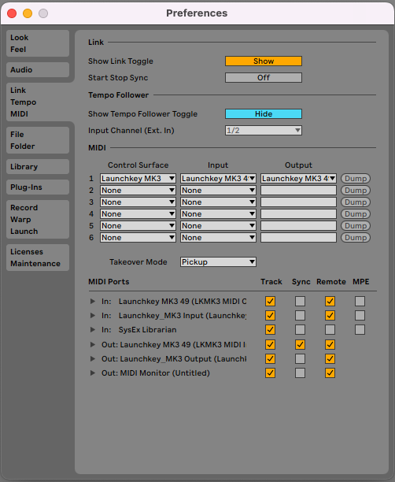Open Input dropdown in row 3
Screen dimensions: 395x482
point(218,202)
